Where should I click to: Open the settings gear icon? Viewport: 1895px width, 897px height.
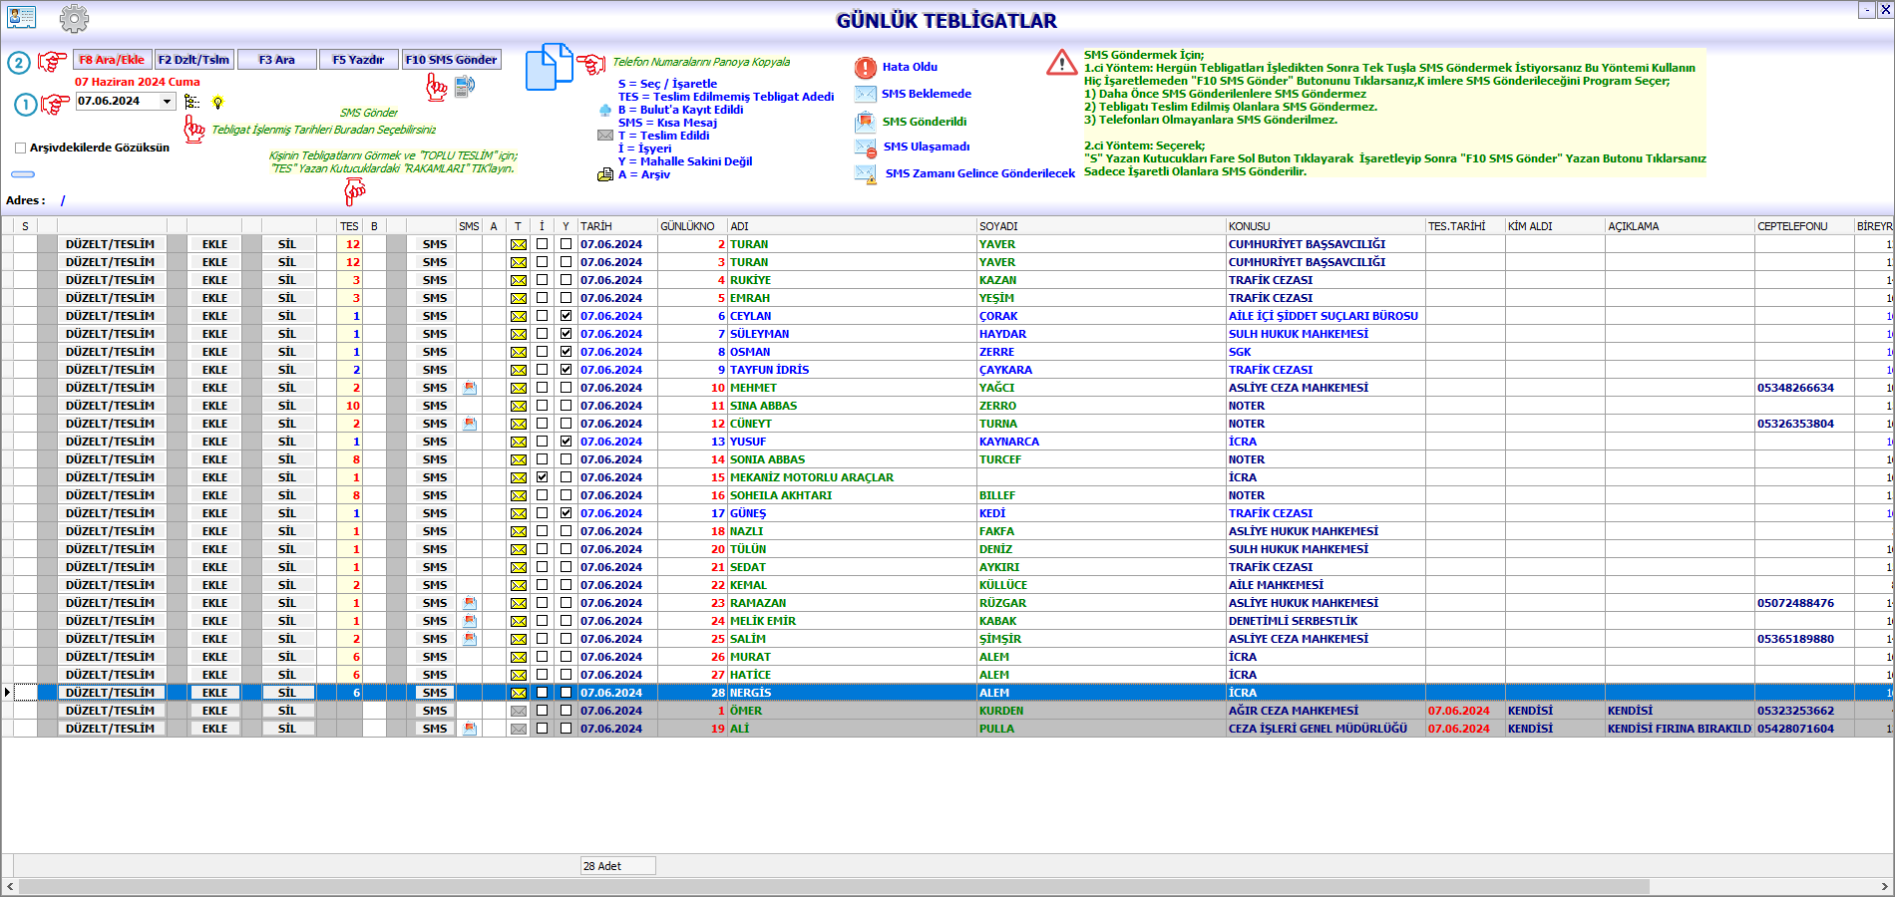74,18
